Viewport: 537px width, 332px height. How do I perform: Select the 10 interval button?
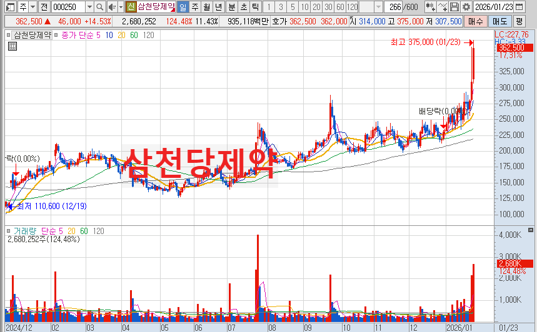(x=304, y=7)
